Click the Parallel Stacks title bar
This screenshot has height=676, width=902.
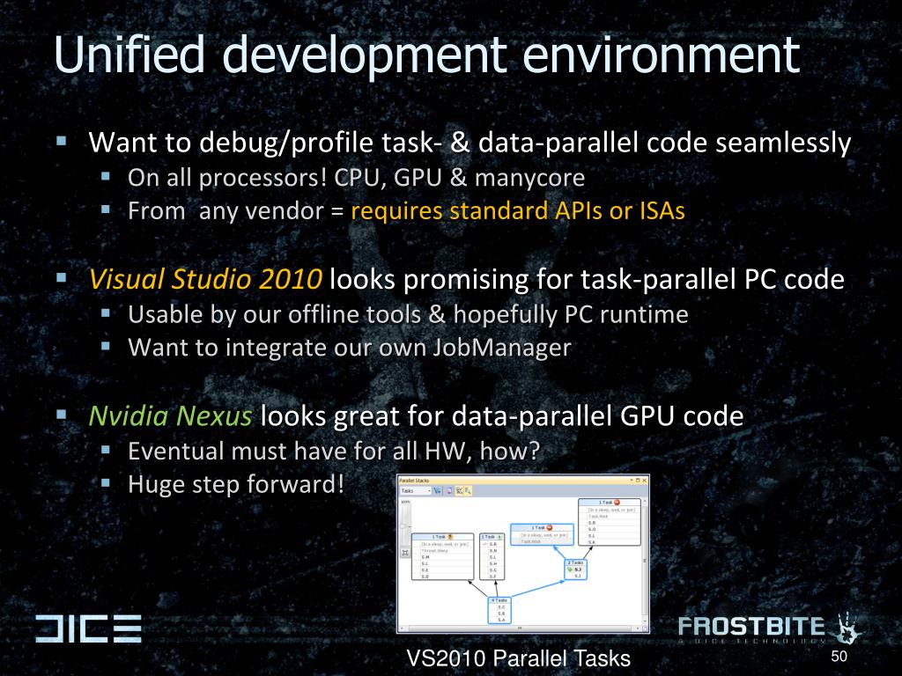point(523,481)
